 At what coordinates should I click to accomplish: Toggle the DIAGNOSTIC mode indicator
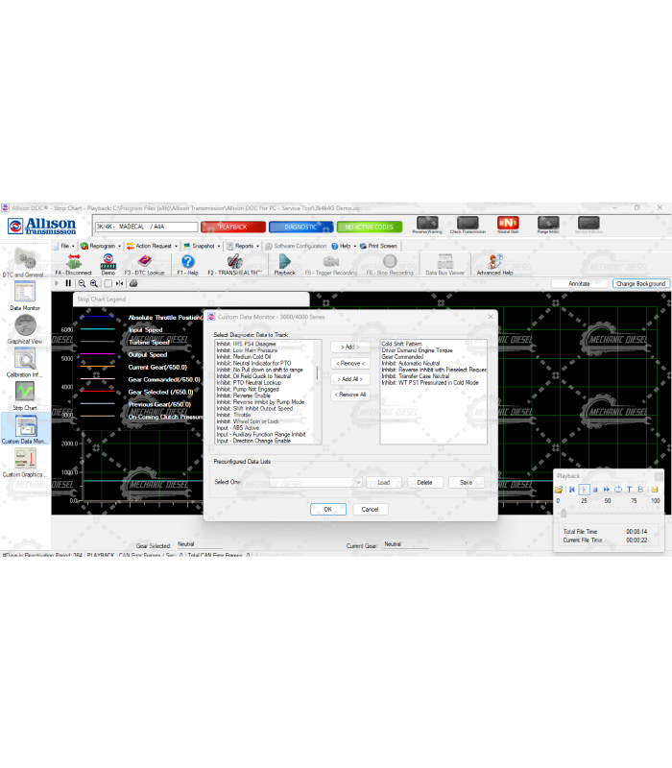tap(300, 227)
